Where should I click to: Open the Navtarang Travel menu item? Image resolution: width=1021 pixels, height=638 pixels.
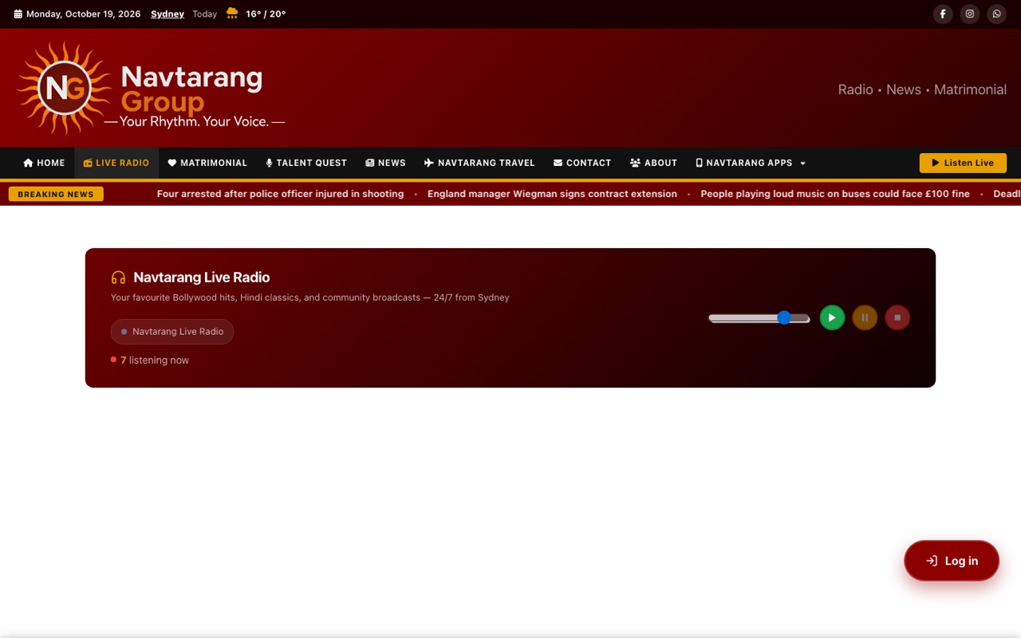click(x=479, y=163)
